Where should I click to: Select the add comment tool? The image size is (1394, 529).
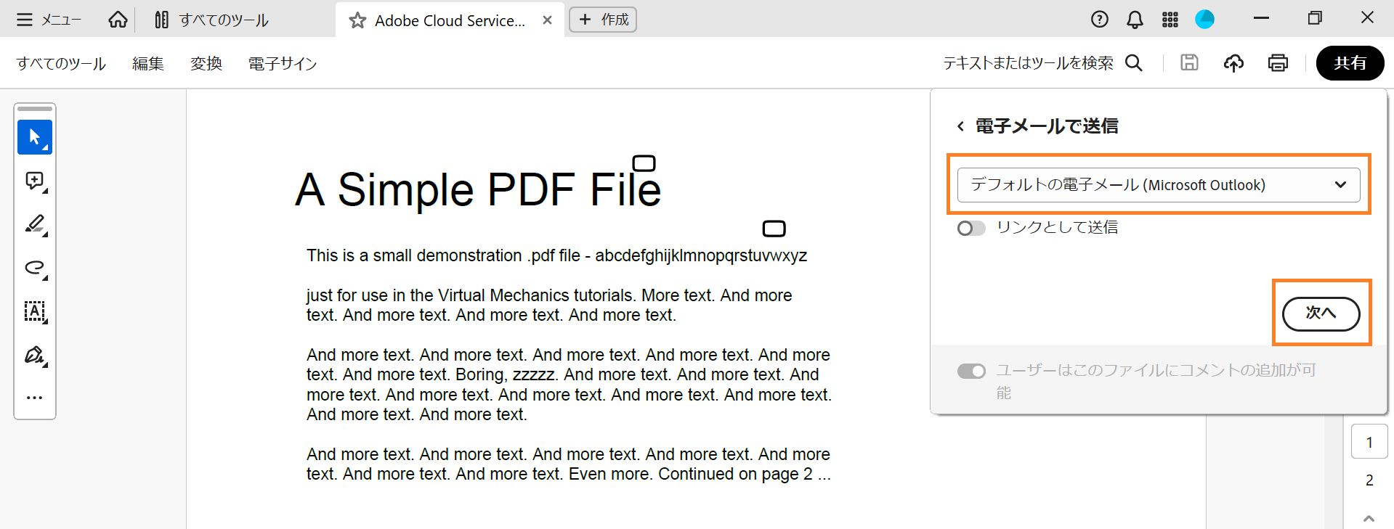point(34,181)
